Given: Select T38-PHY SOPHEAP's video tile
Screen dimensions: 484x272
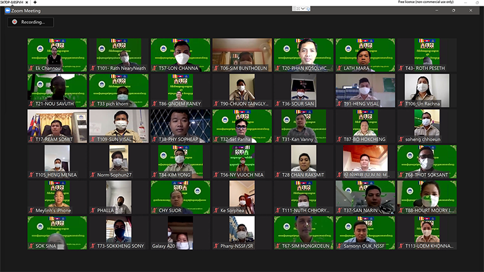Looking at the screenshot, I should [181, 126].
